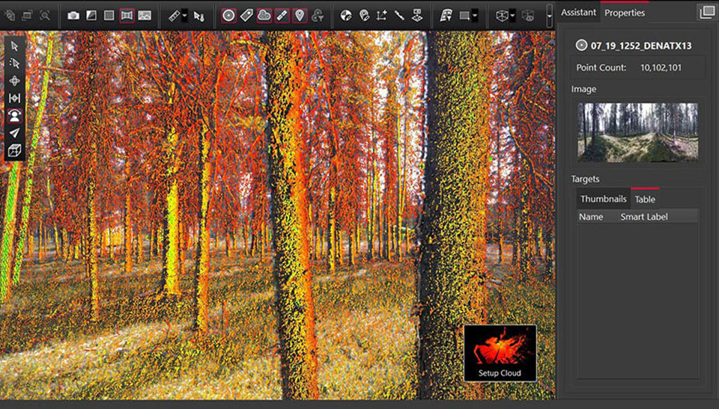Viewport: 719px width, 409px height.
Task: Click the forest panorama image thumbnail
Action: coord(638,132)
